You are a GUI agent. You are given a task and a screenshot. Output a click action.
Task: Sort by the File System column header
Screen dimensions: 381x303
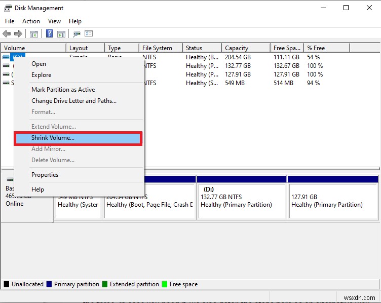[x=161, y=48]
